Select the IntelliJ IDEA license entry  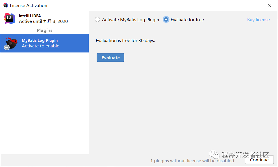(43, 19)
